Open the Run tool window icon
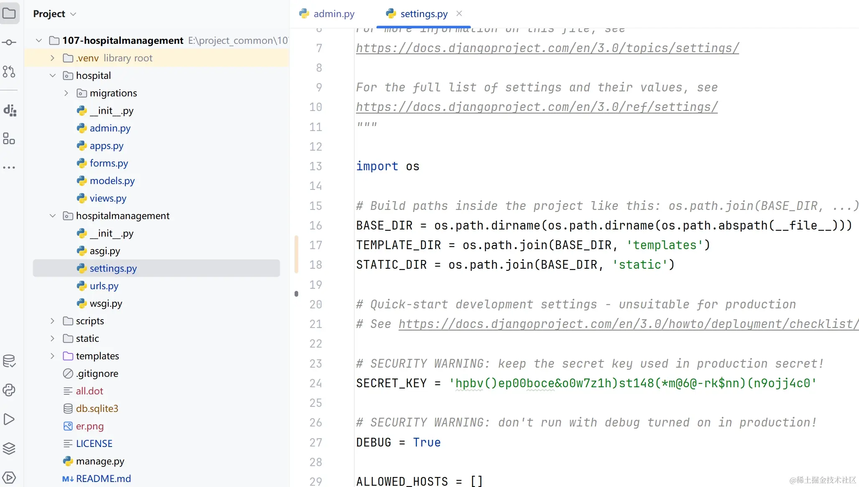 pos(9,419)
